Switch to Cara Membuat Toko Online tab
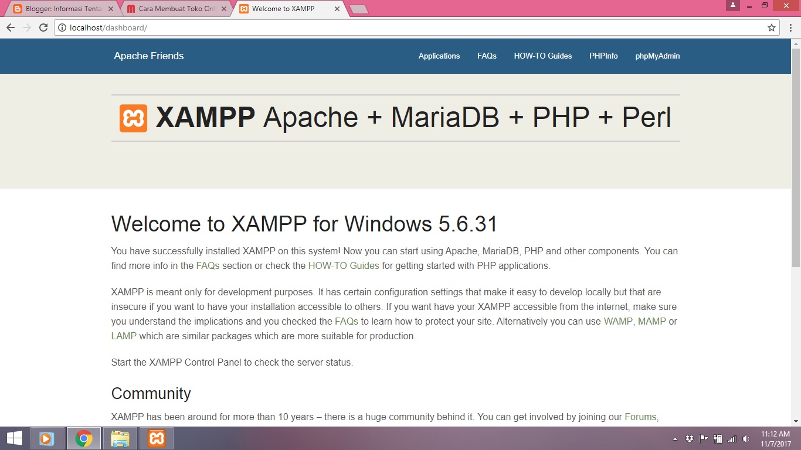 point(177,9)
